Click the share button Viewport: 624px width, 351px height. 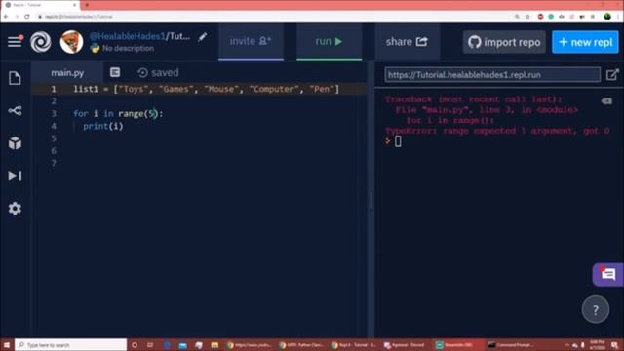pyautogui.click(x=407, y=41)
